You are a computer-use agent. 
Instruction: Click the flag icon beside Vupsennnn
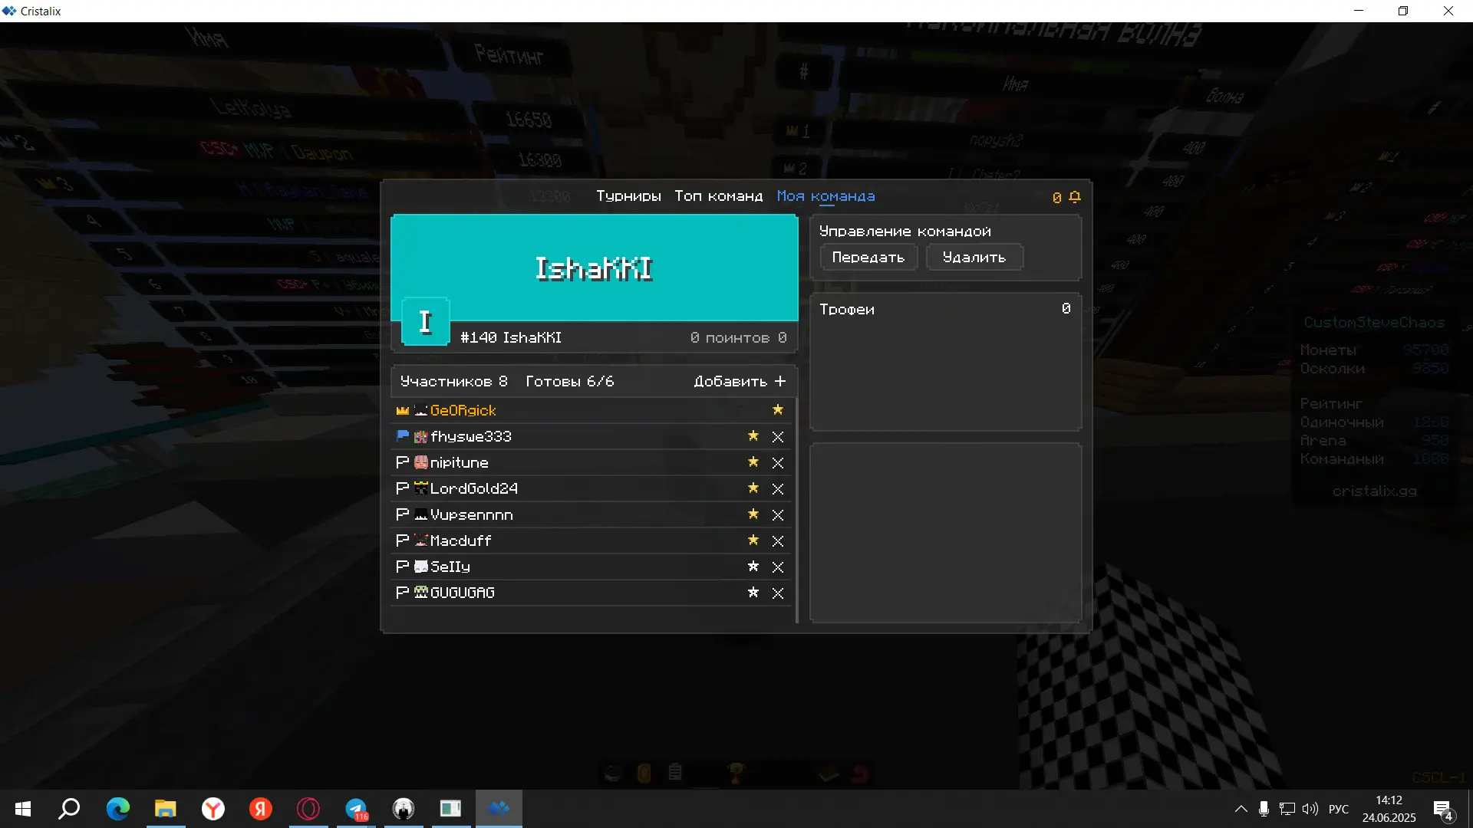pos(403,514)
